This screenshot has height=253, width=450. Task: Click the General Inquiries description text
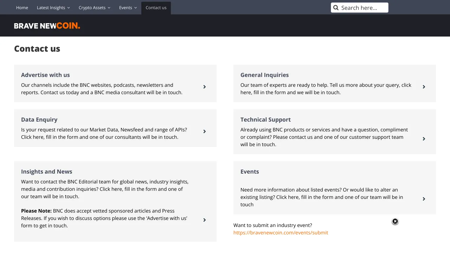point(326,89)
